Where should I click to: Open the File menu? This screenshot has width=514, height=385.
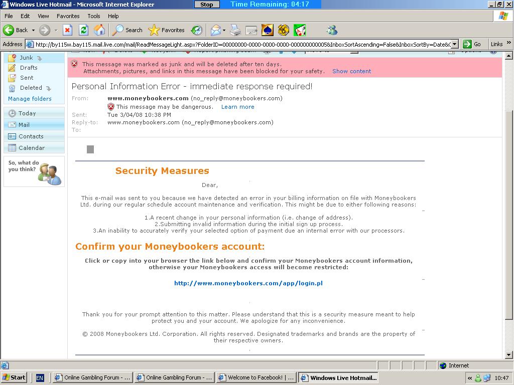point(9,16)
